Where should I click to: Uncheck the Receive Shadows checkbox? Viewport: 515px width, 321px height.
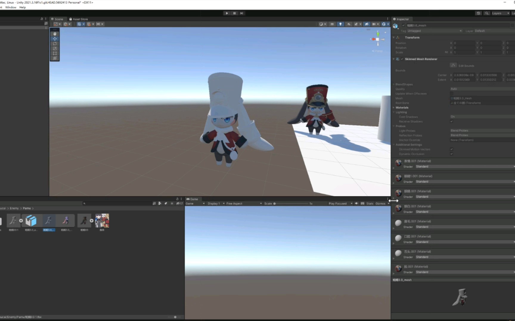click(x=452, y=121)
